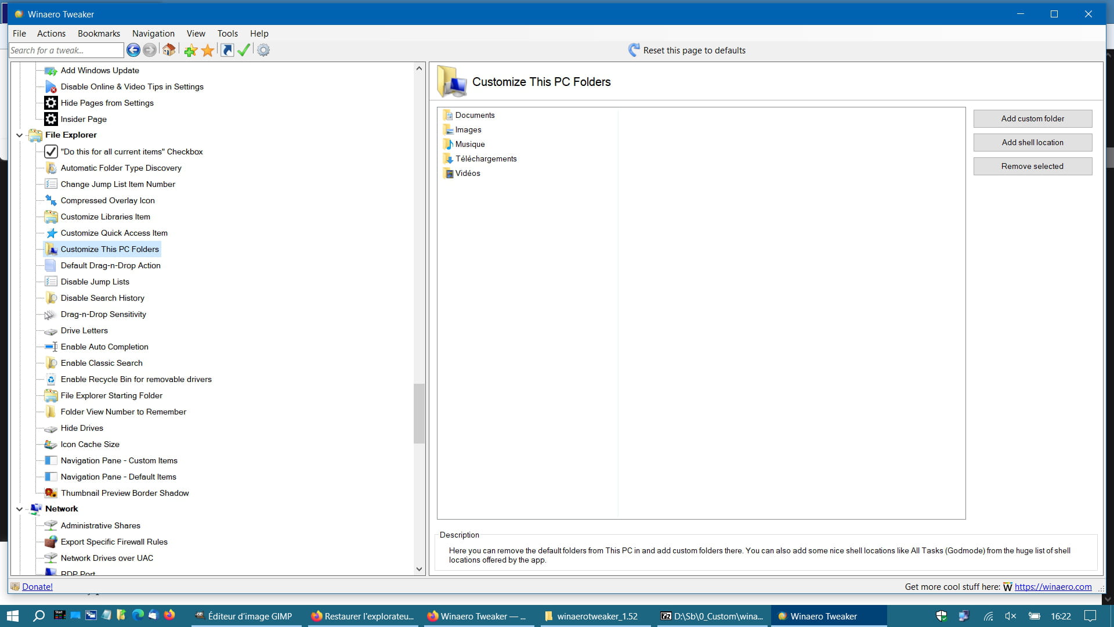
Task: Select the Musique folder icon
Action: (x=447, y=144)
